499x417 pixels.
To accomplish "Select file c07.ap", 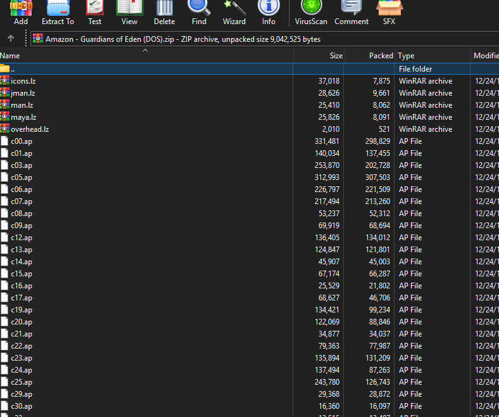I will click(x=22, y=202).
